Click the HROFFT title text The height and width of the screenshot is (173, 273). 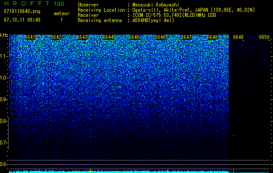tap(27, 3)
